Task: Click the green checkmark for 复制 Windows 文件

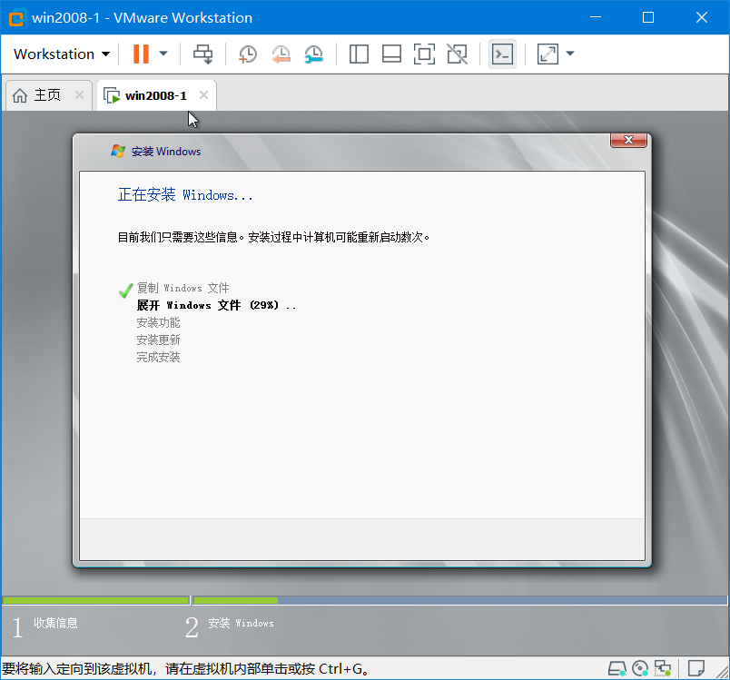Action: [x=125, y=291]
